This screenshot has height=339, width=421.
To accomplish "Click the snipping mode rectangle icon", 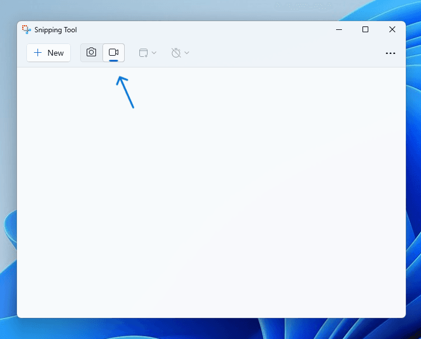I will click(x=143, y=53).
